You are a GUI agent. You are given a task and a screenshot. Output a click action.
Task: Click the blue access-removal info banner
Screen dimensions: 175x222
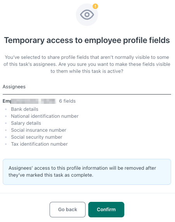(87, 172)
